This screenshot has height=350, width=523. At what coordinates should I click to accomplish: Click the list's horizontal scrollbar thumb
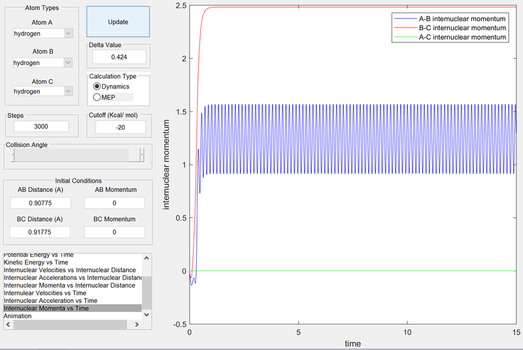pyautogui.click(x=70, y=324)
